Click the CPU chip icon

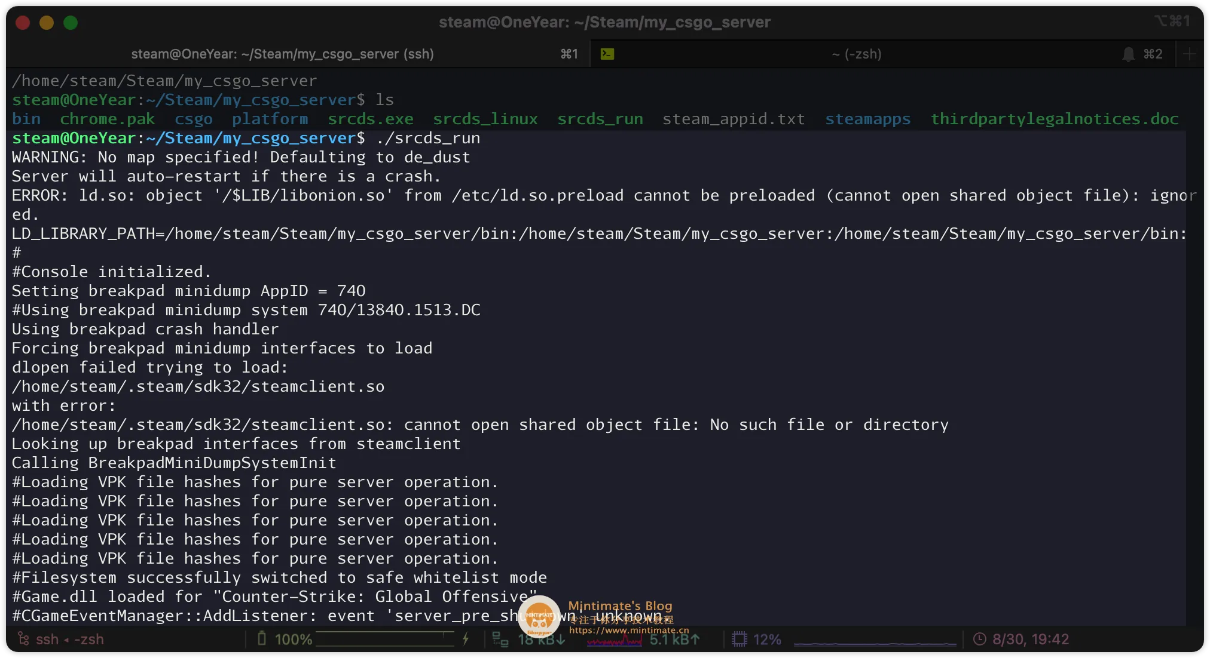tap(740, 639)
